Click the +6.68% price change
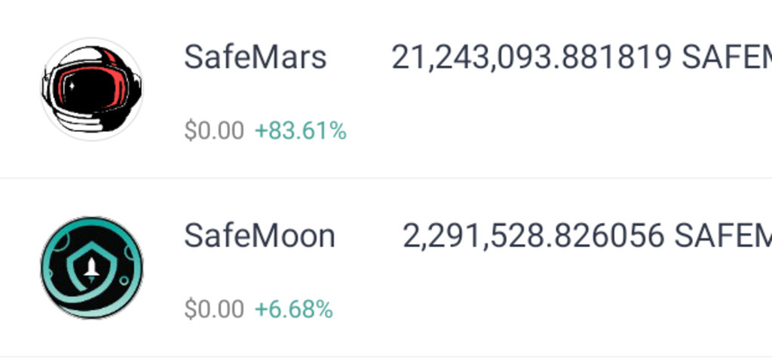Image resolution: width=772 pixels, height=361 pixels. pos(293,309)
